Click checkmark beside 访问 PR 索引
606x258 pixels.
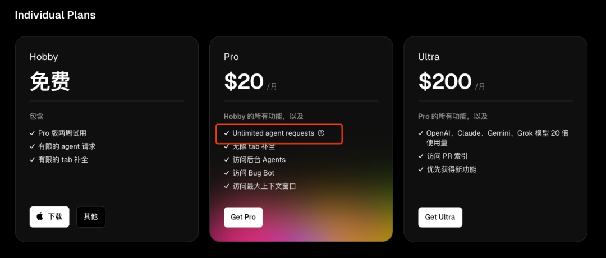(421, 156)
